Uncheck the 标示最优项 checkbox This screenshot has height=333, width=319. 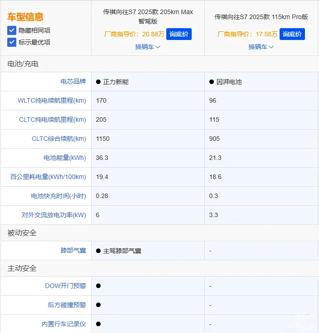click(12, 42)
